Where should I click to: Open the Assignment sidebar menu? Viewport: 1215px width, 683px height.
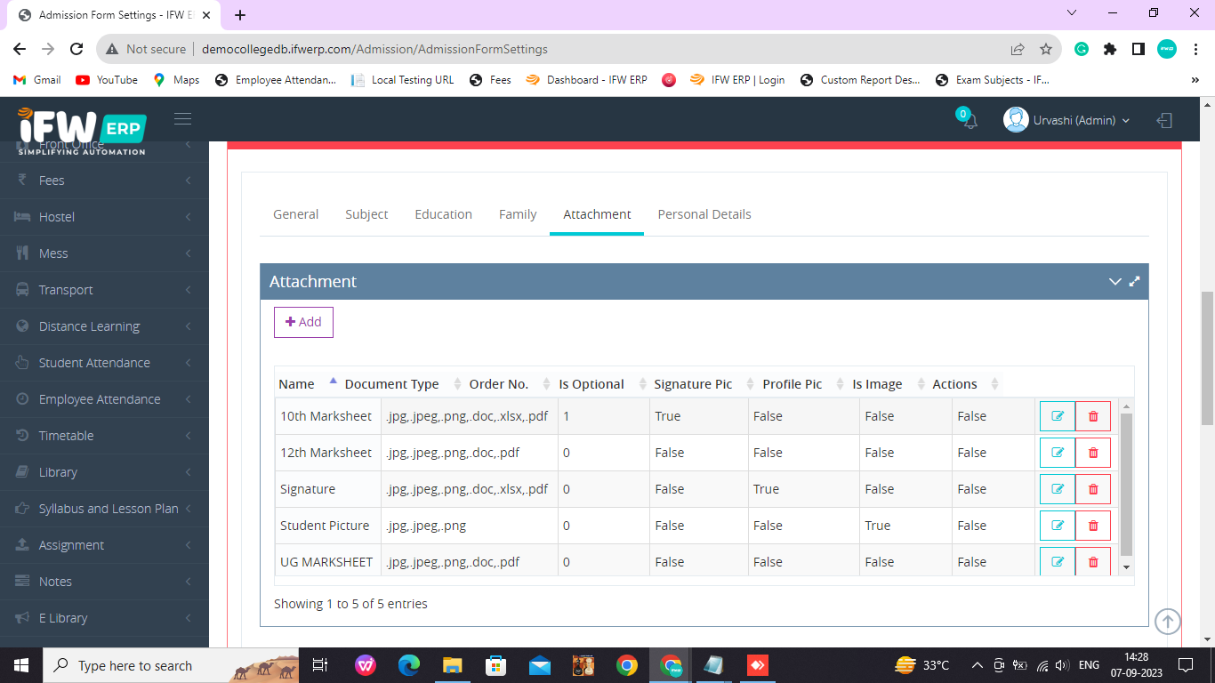(x=104, y=544)
